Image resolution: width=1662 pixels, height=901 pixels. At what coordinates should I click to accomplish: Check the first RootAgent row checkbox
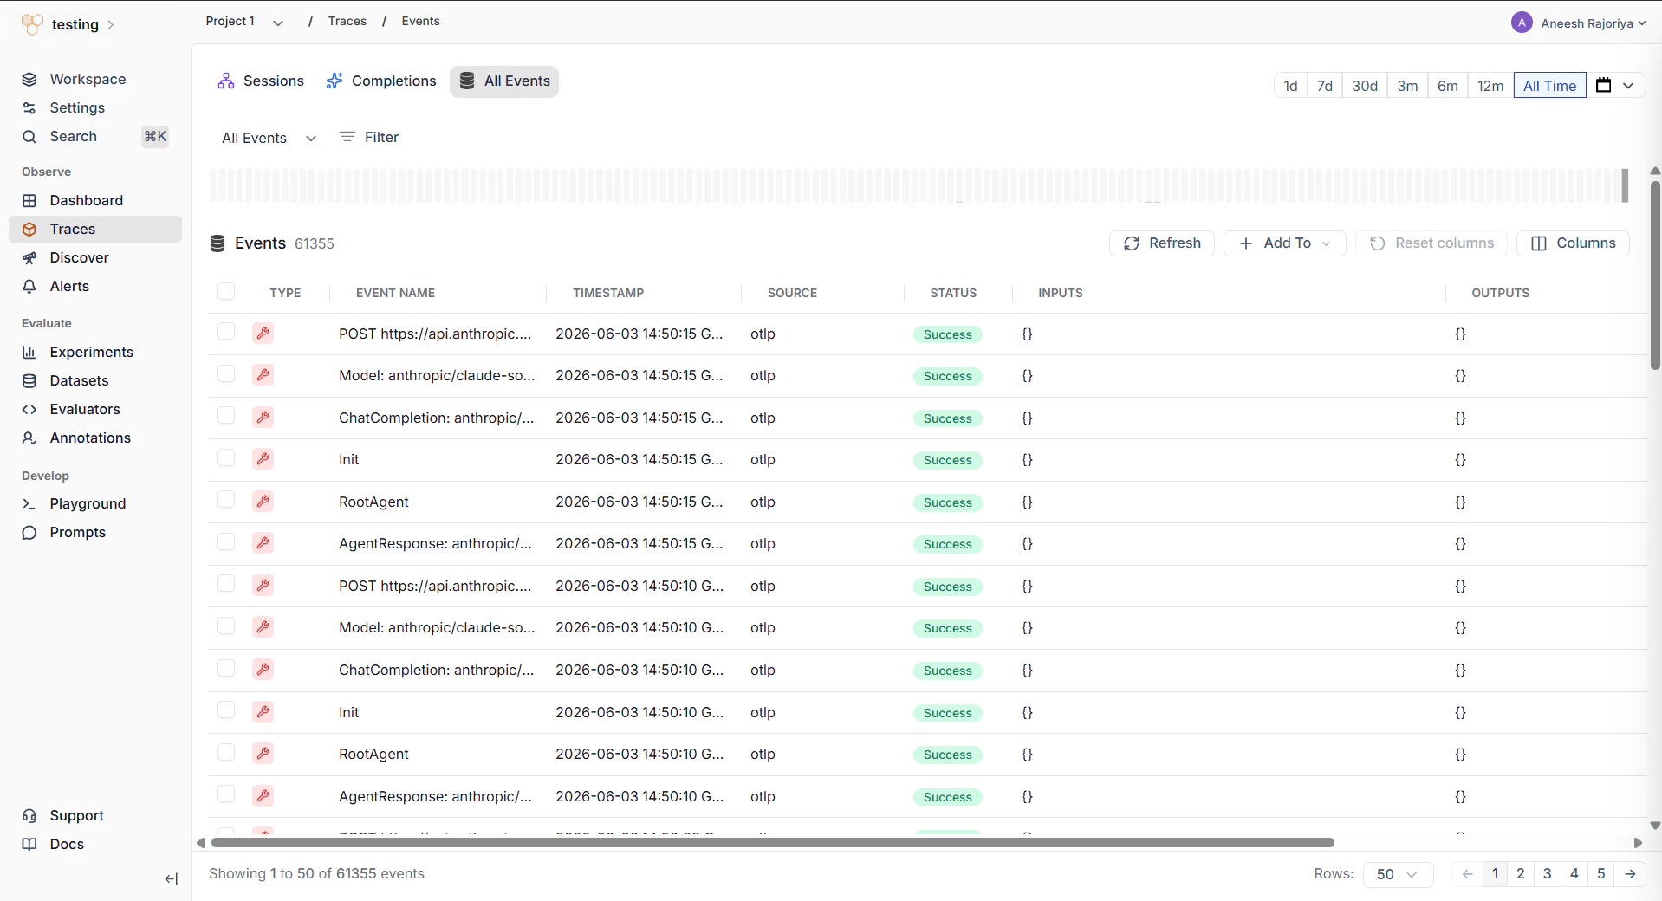(226, 499)
